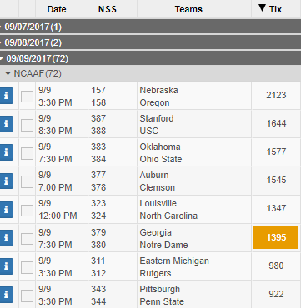The width and height of the screenshot is (301, 308).
Task: Click info icon for Eastern Michigan vs Rutgers
Action: pyautogui.click(x=6, y=266)
